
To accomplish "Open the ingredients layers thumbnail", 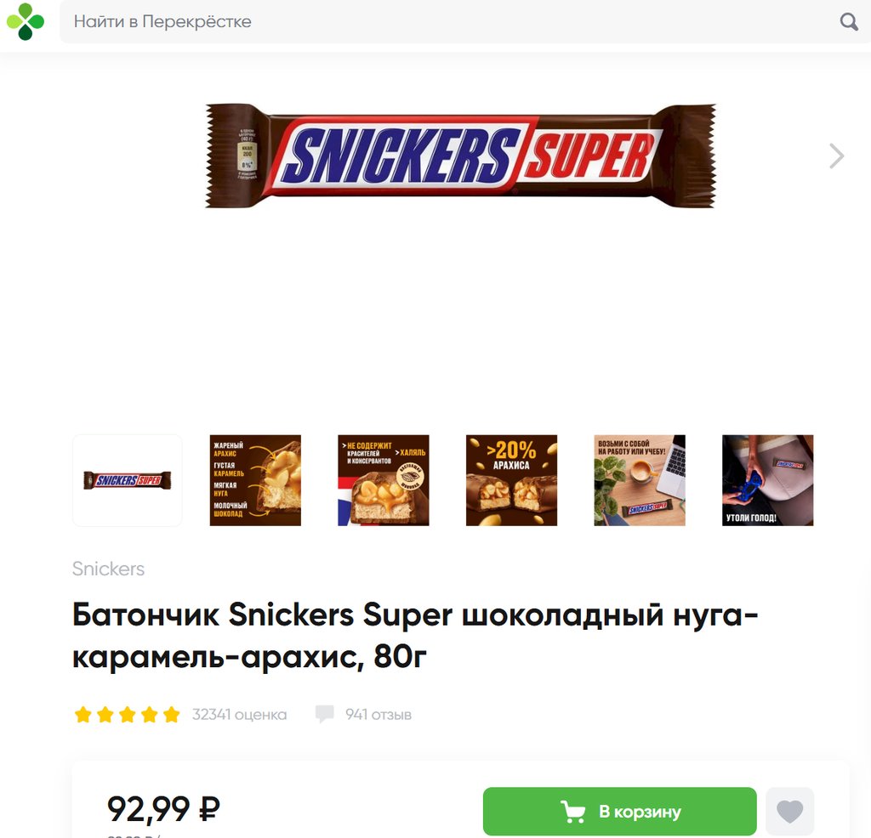I will pos(255,480).
